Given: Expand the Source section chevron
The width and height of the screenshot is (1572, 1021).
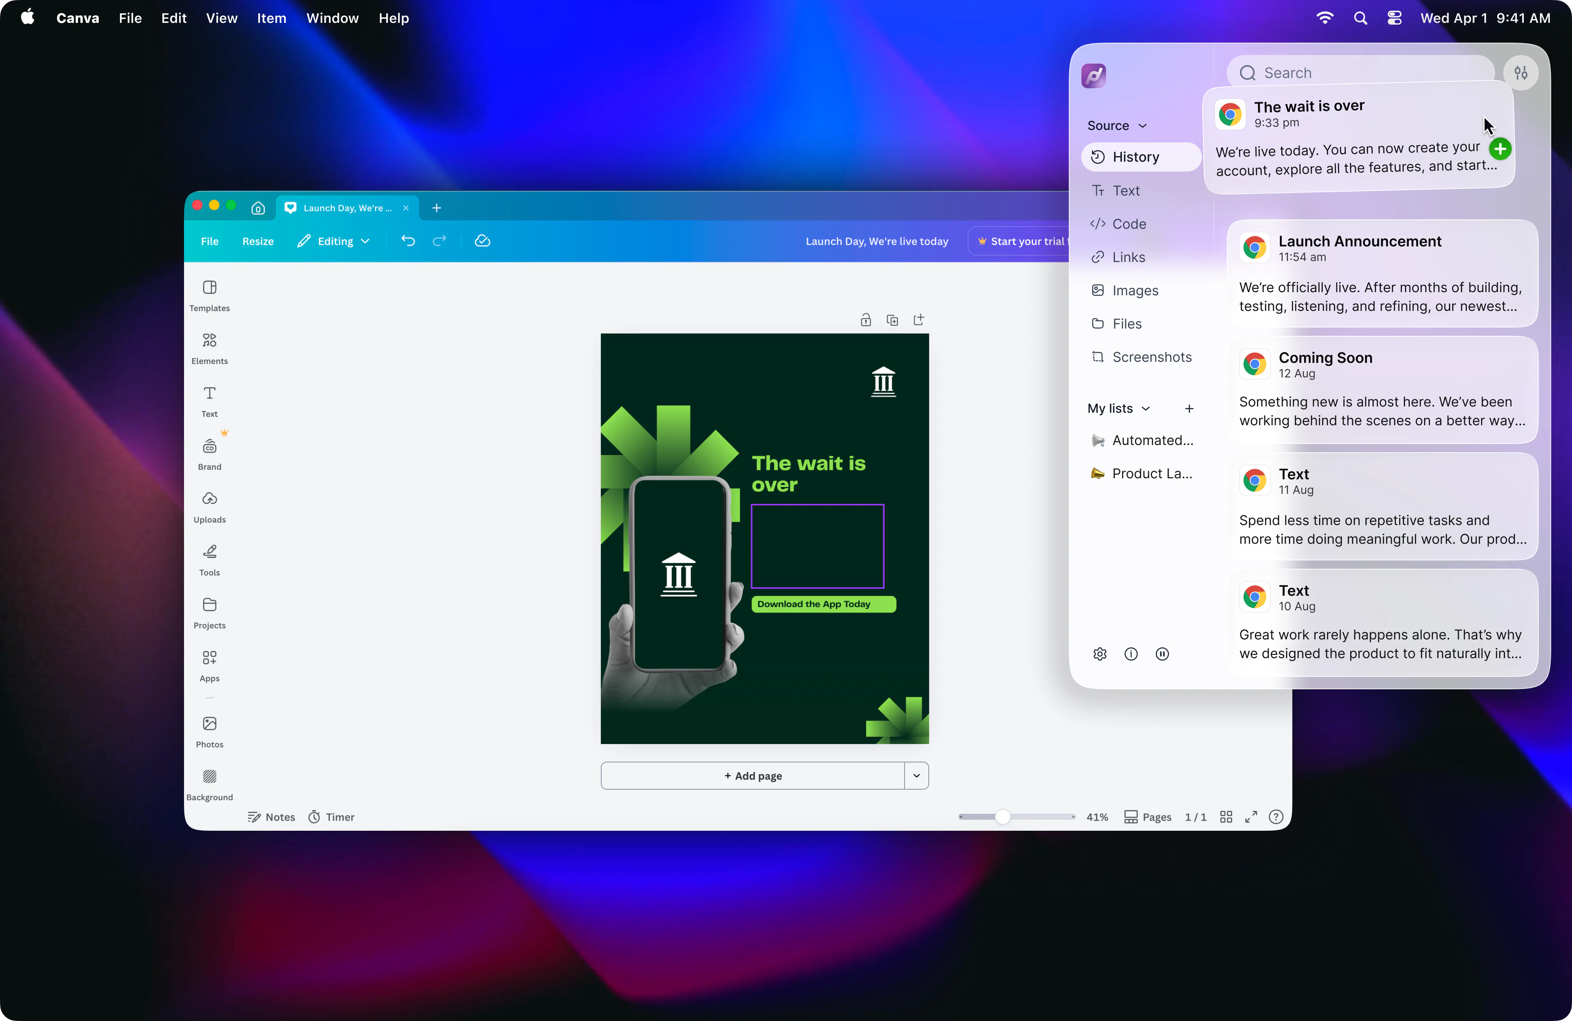Looking at the screenshot, I should click(1143, 125).
